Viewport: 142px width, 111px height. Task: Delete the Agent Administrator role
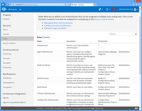tap(126, 52)
